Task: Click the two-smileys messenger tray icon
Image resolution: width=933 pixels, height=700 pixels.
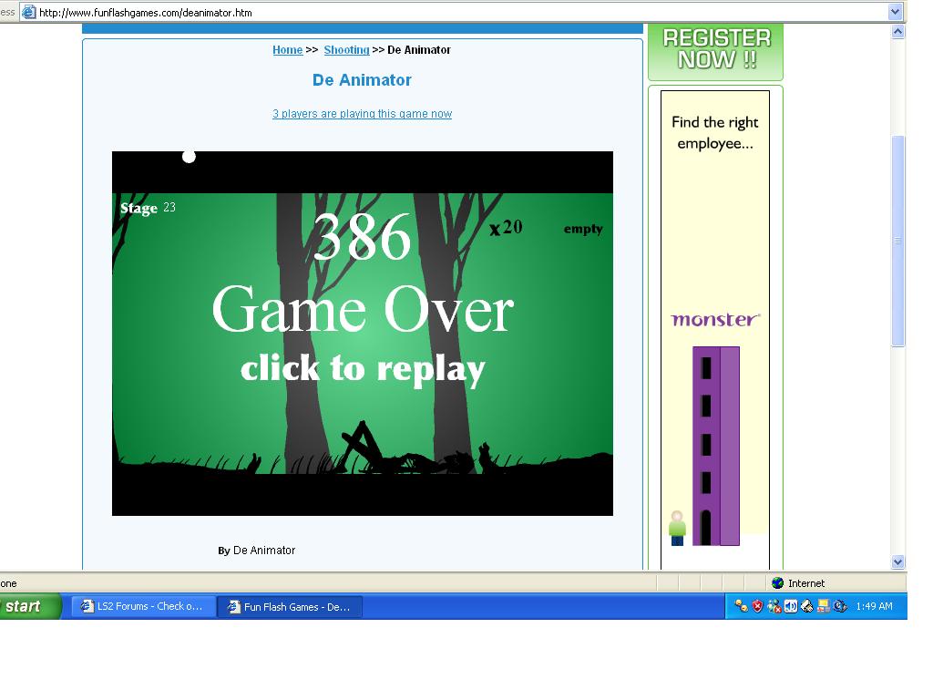Action: 741,606
